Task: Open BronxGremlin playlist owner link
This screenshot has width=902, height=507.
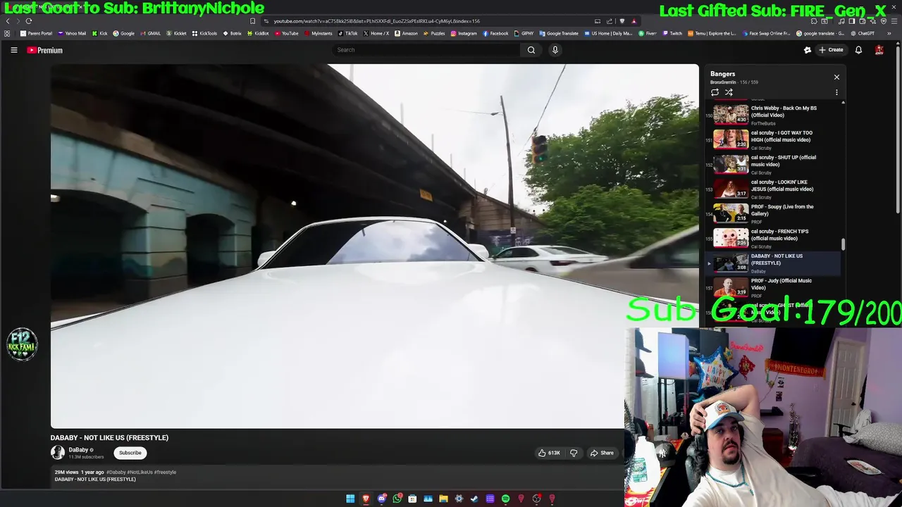Action: [723, 82]
